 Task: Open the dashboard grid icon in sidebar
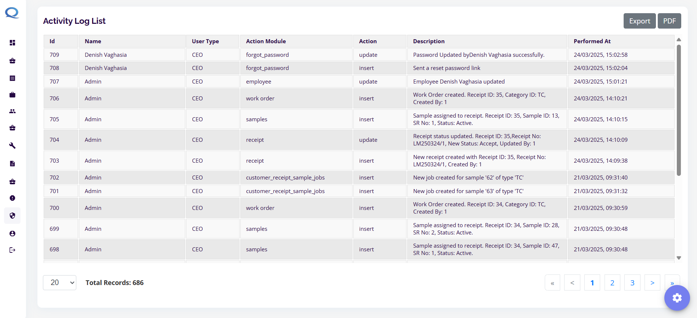point(12,43)
